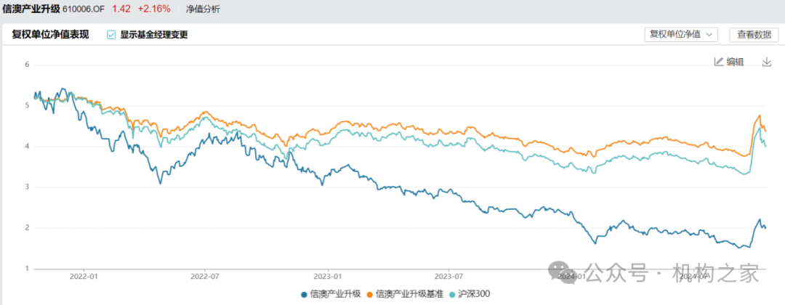Click the 2022-07 date label on the axis
This screenshot has width=785, height=305.
click(204, 277)
